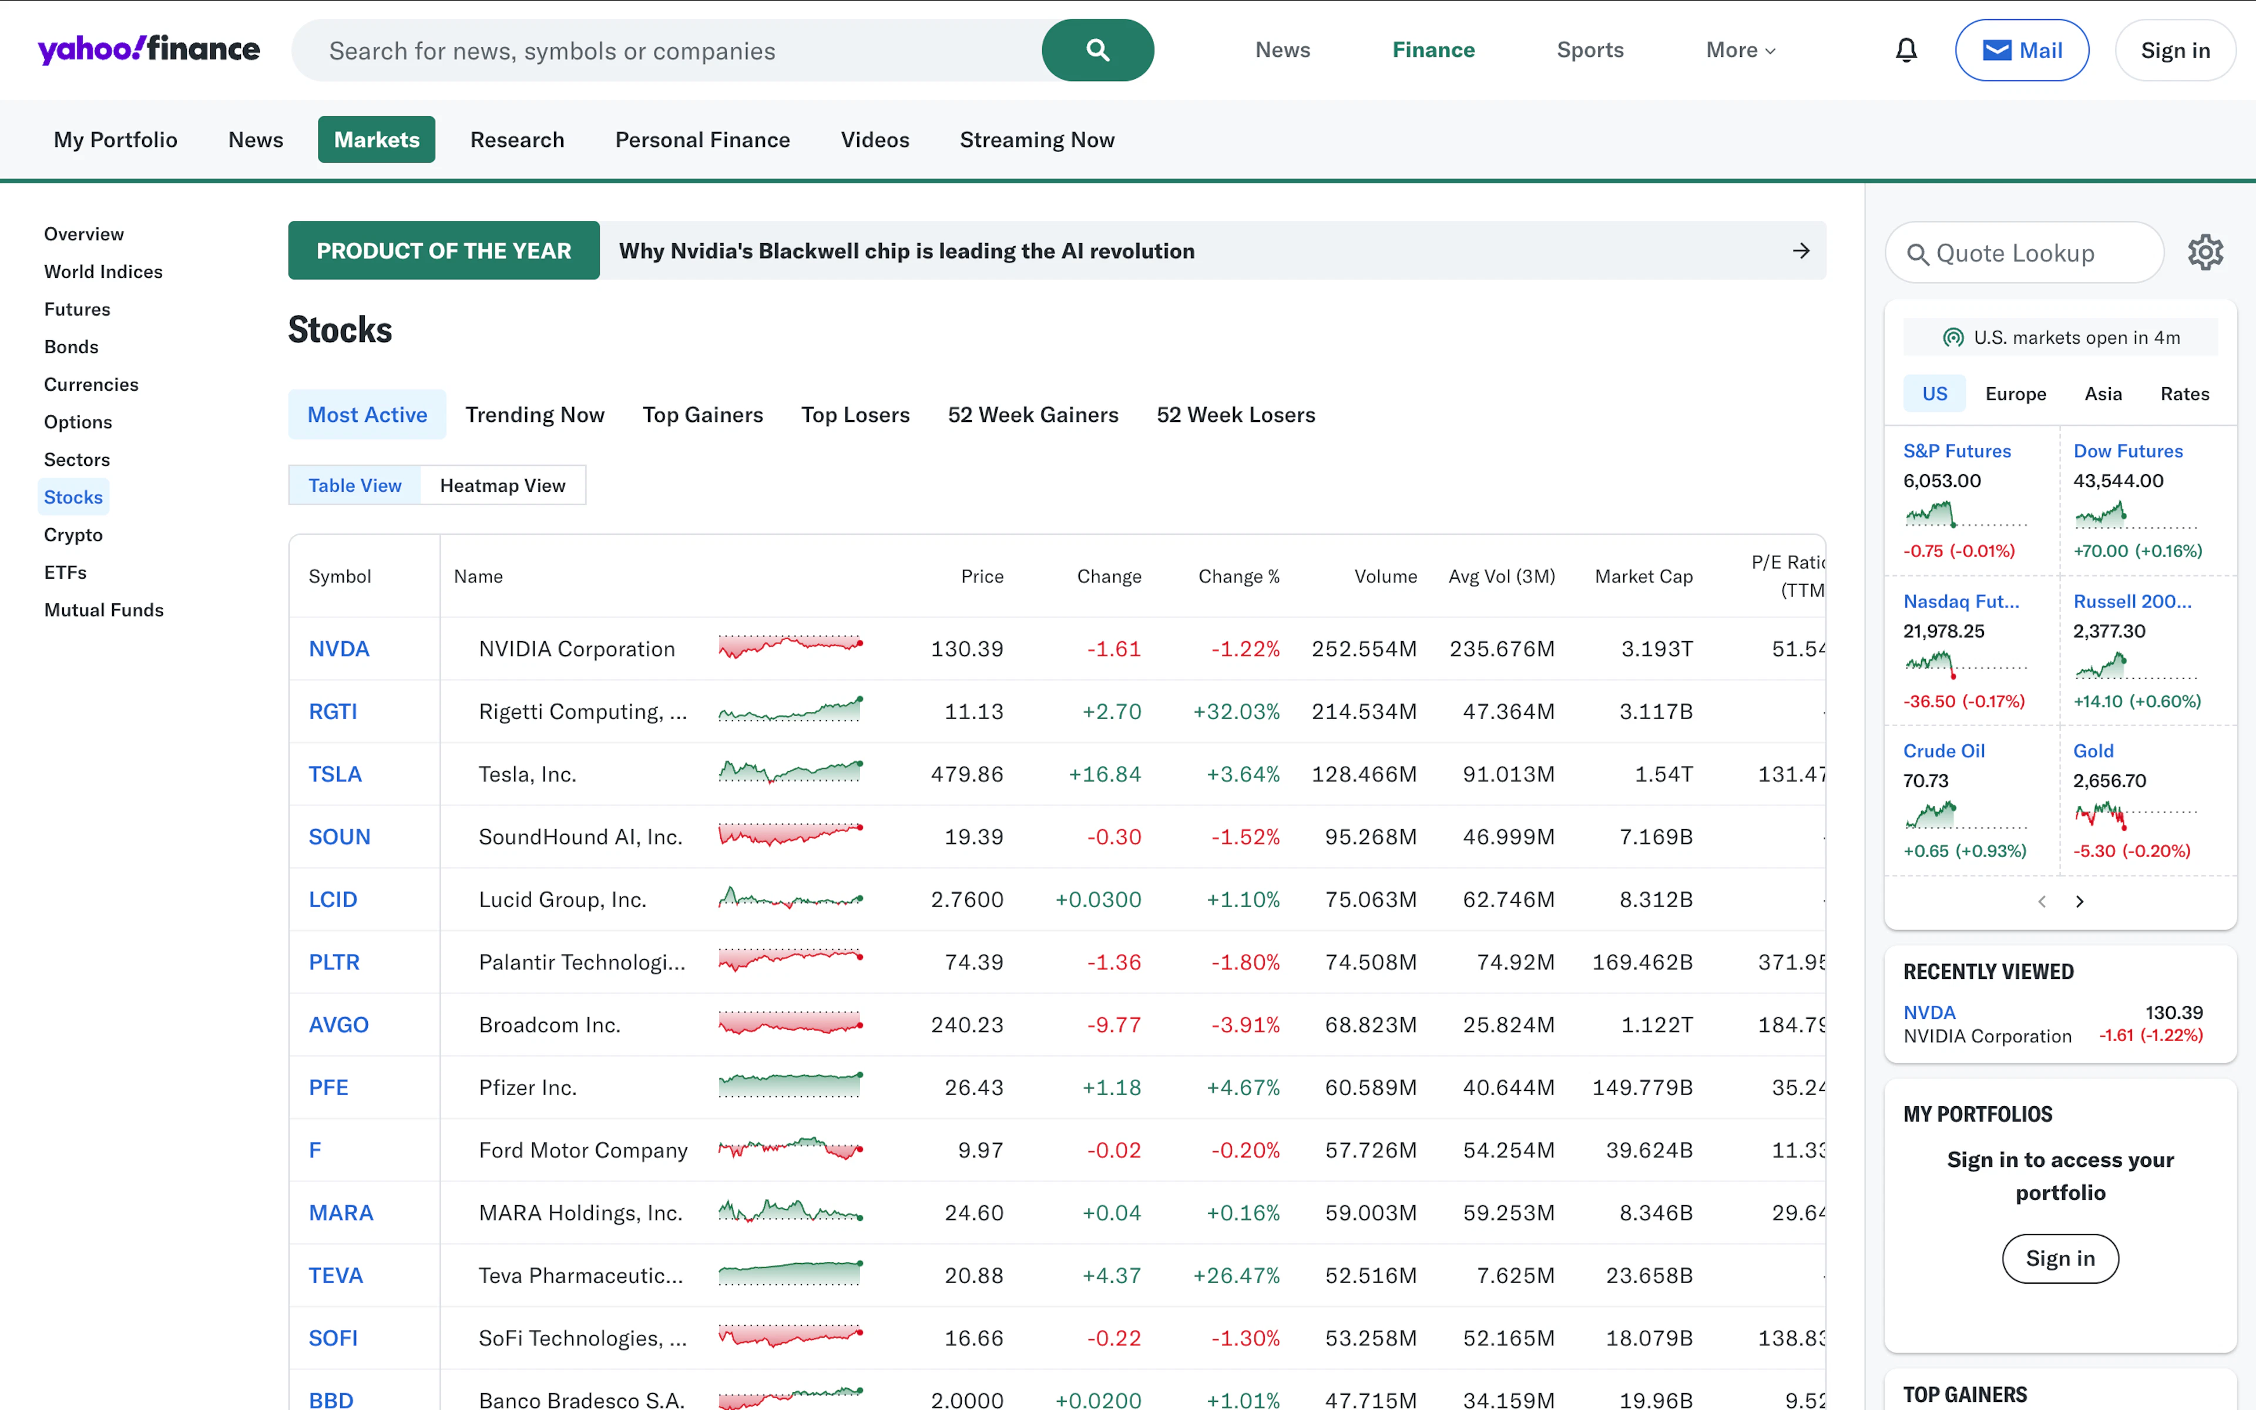Open Crypto in the sidebar
This screenshot has width=2256, height=1410.
[73, 535]
